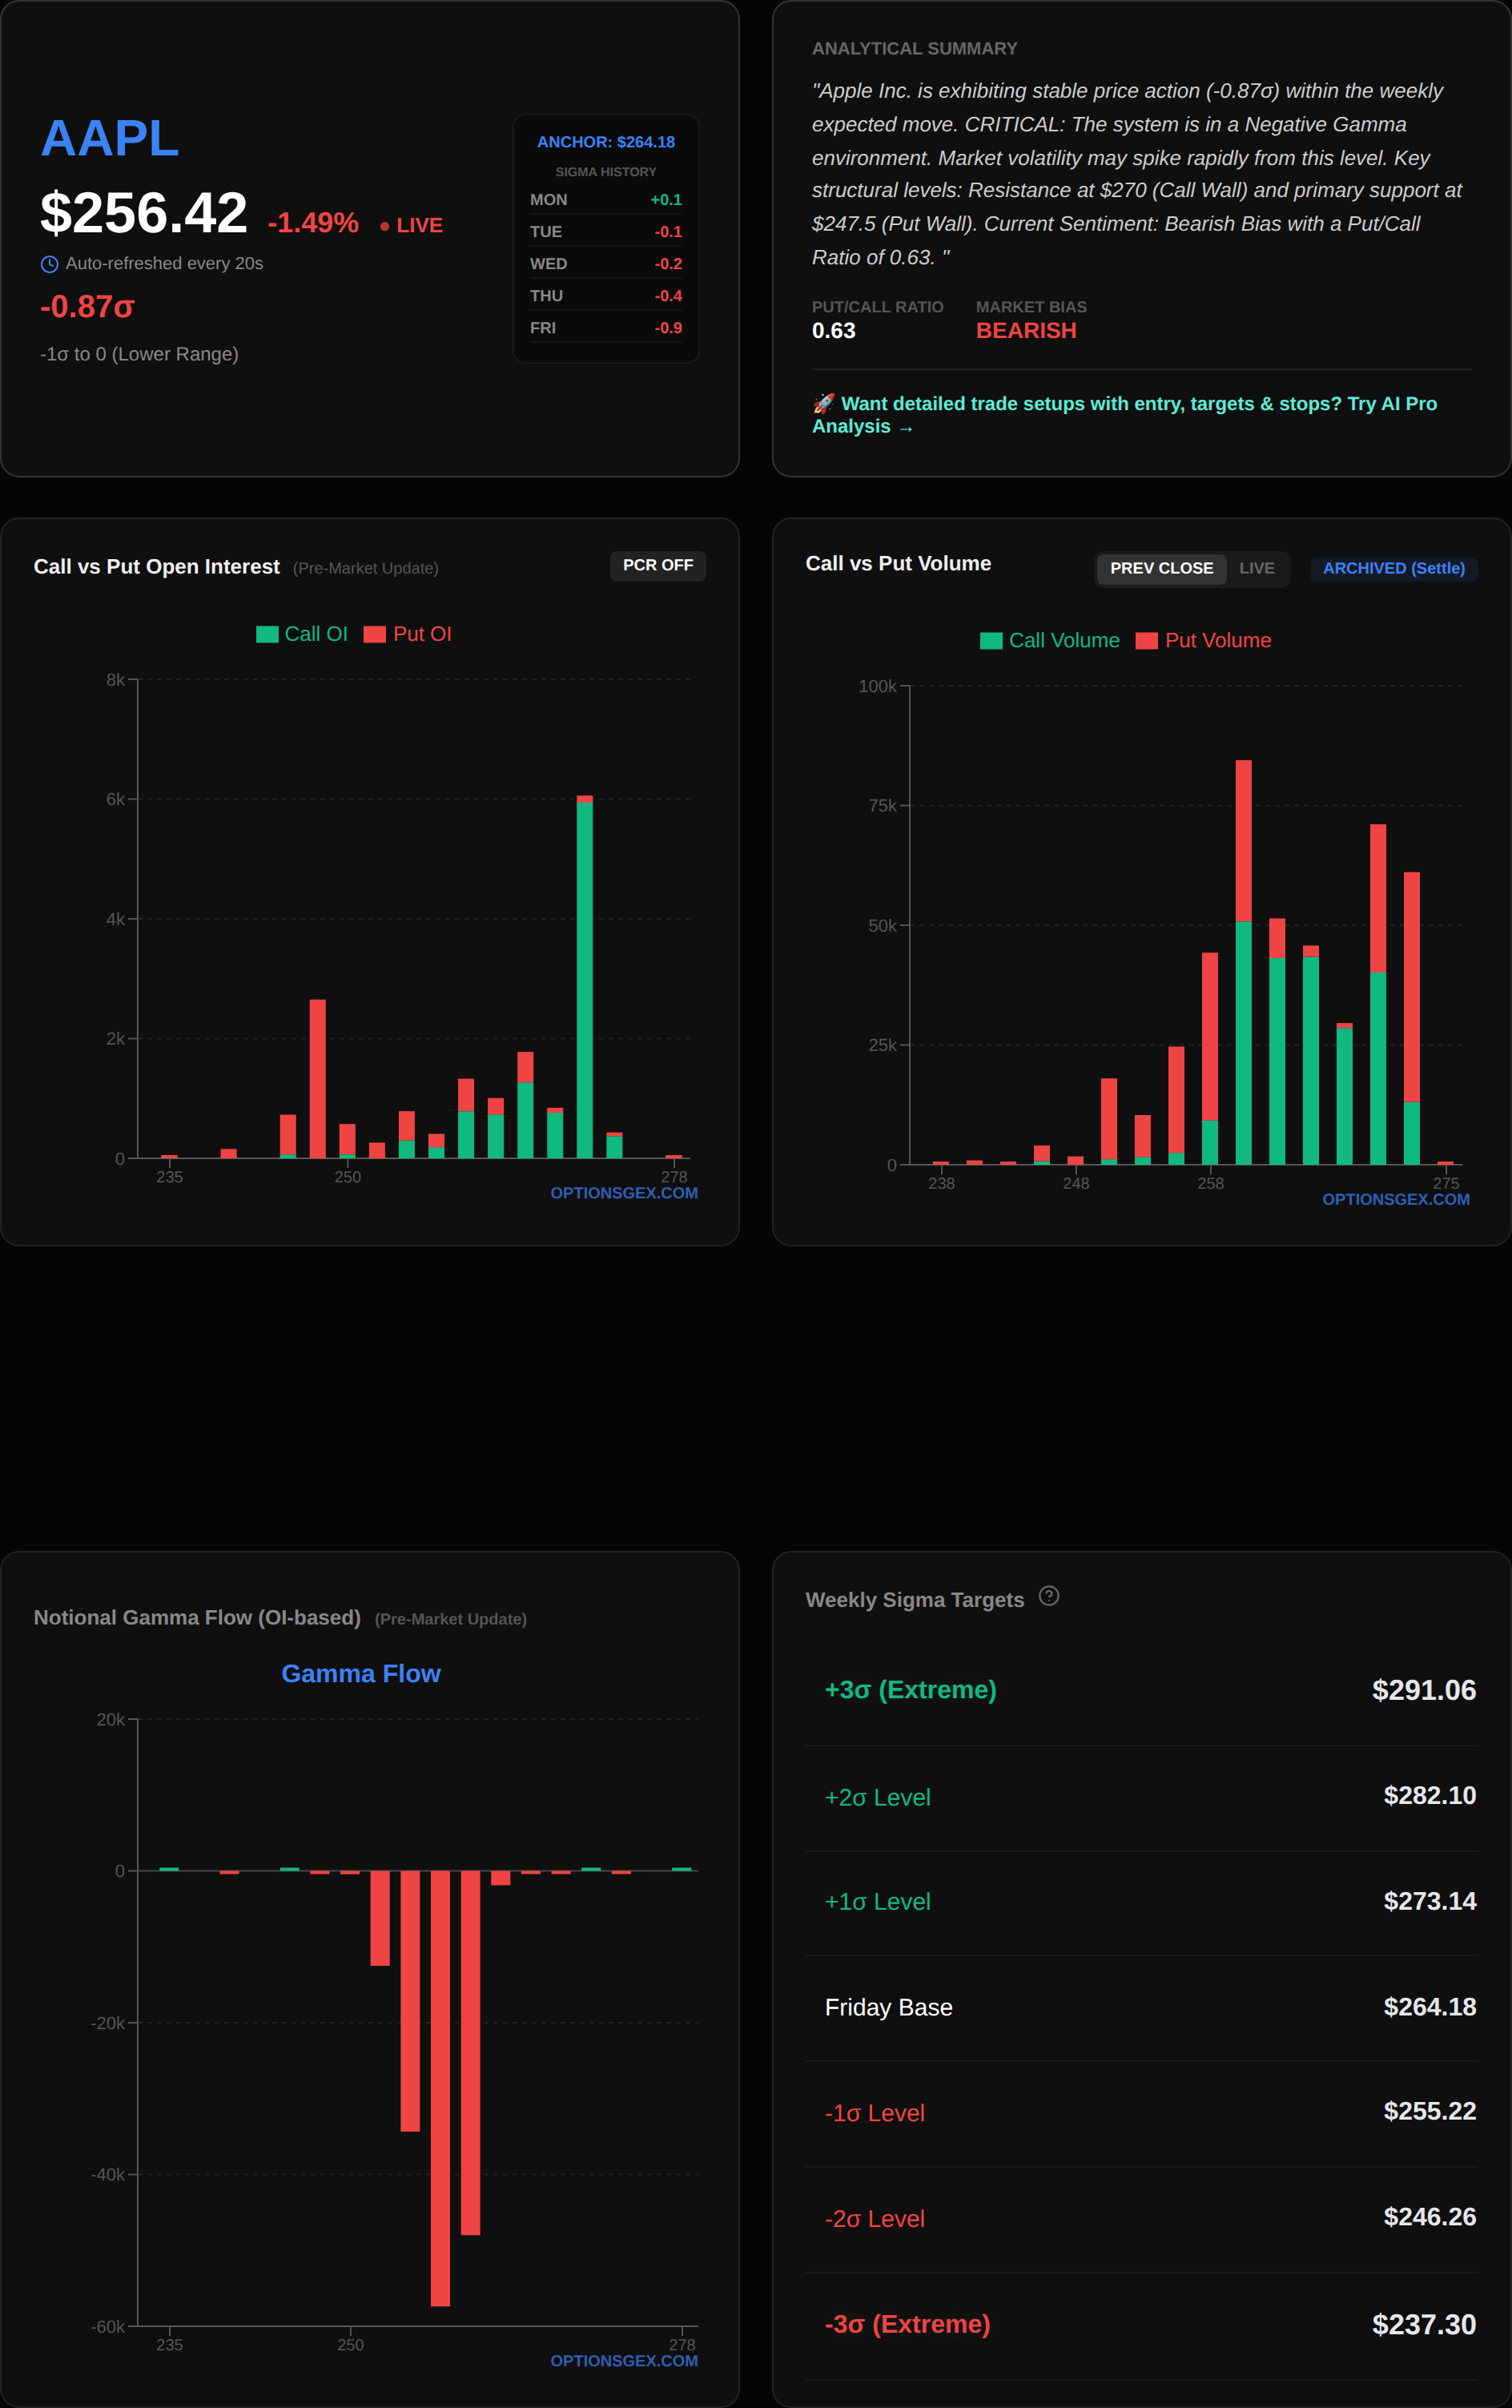Image resolution: width=1512 pixels, height=2408 pixels.
Task: Click the help icon beside Weekly Sigma Targets
Action: coord(1048,1596)
